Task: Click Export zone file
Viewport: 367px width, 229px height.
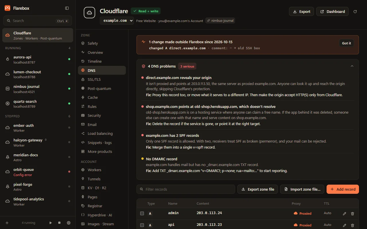Action: [257, 189]
